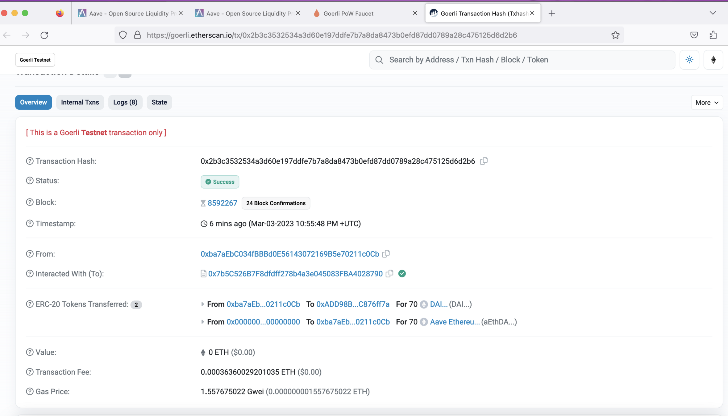Screen dimensions: 728x416
Task: Expand the Aave Ethereum token transfer row
Action: pos(202,322)
